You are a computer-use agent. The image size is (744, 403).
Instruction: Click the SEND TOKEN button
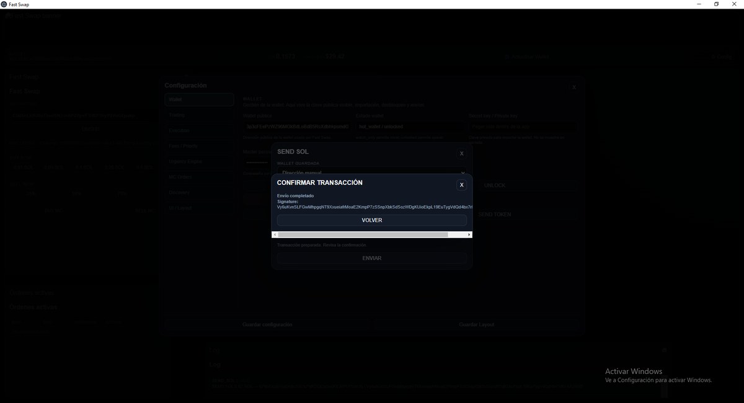tap(495, 214)
